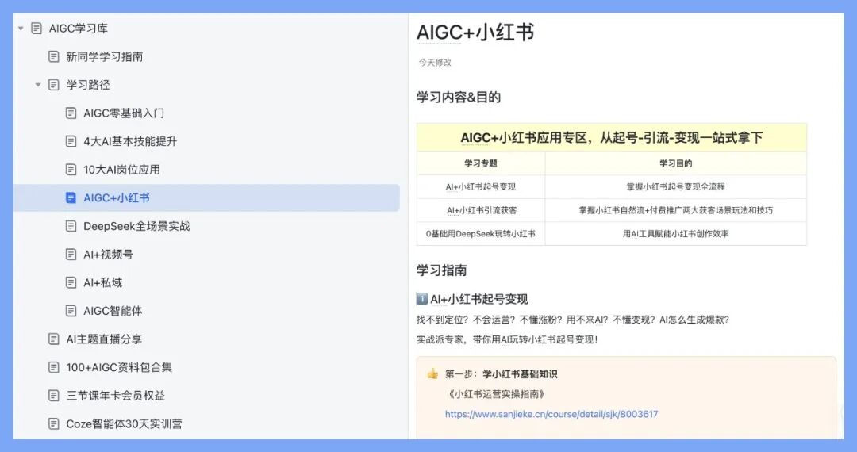Select the 学习路径 tree item

(x=88, y=85)
